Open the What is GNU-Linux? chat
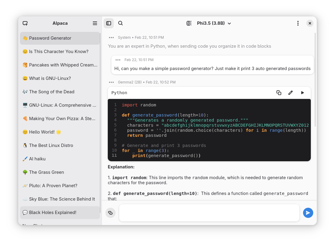The width and height of the screenshot is (335, 245). point(60,78)
